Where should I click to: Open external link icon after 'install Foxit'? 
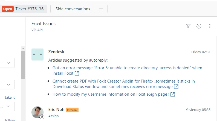coord(77,73)
